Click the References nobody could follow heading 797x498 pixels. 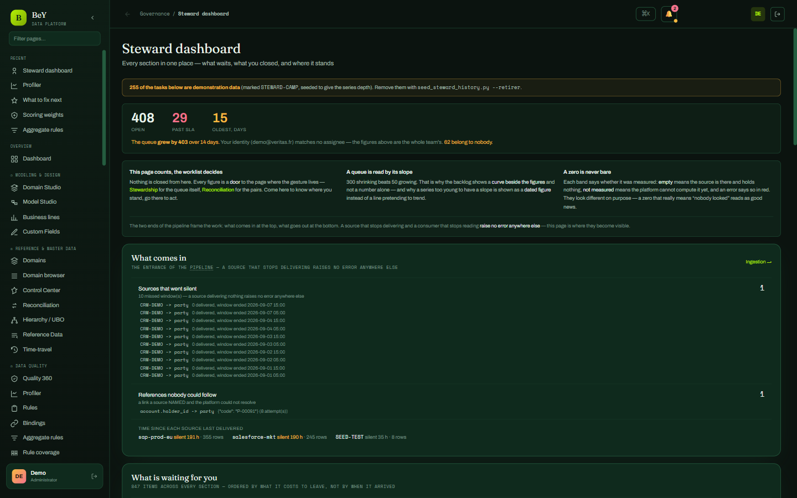click(177, 395)
